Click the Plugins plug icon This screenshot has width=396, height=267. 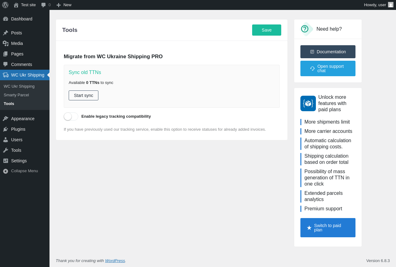point(6,129)
